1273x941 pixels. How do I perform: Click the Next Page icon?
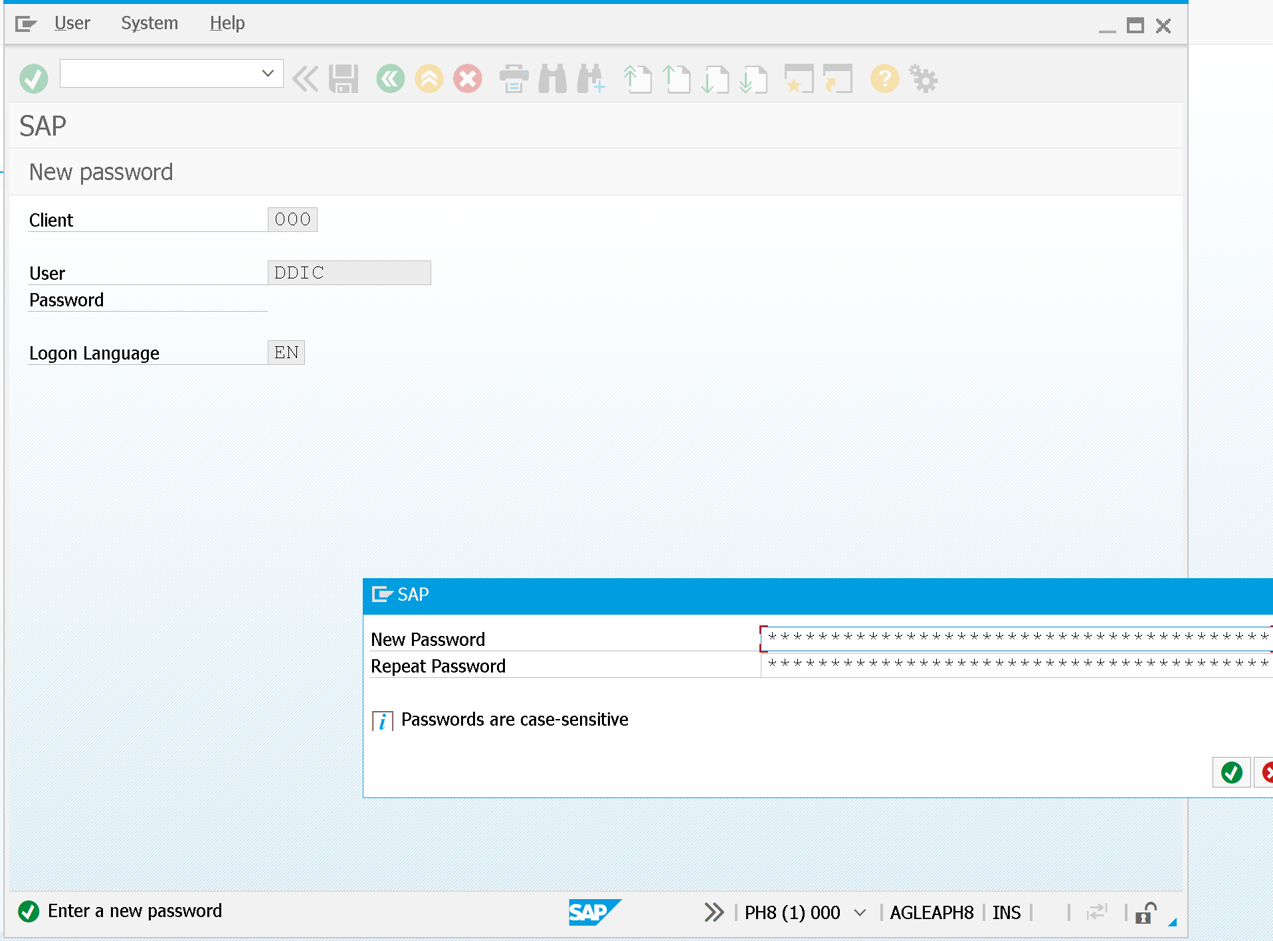click(716, 79)
